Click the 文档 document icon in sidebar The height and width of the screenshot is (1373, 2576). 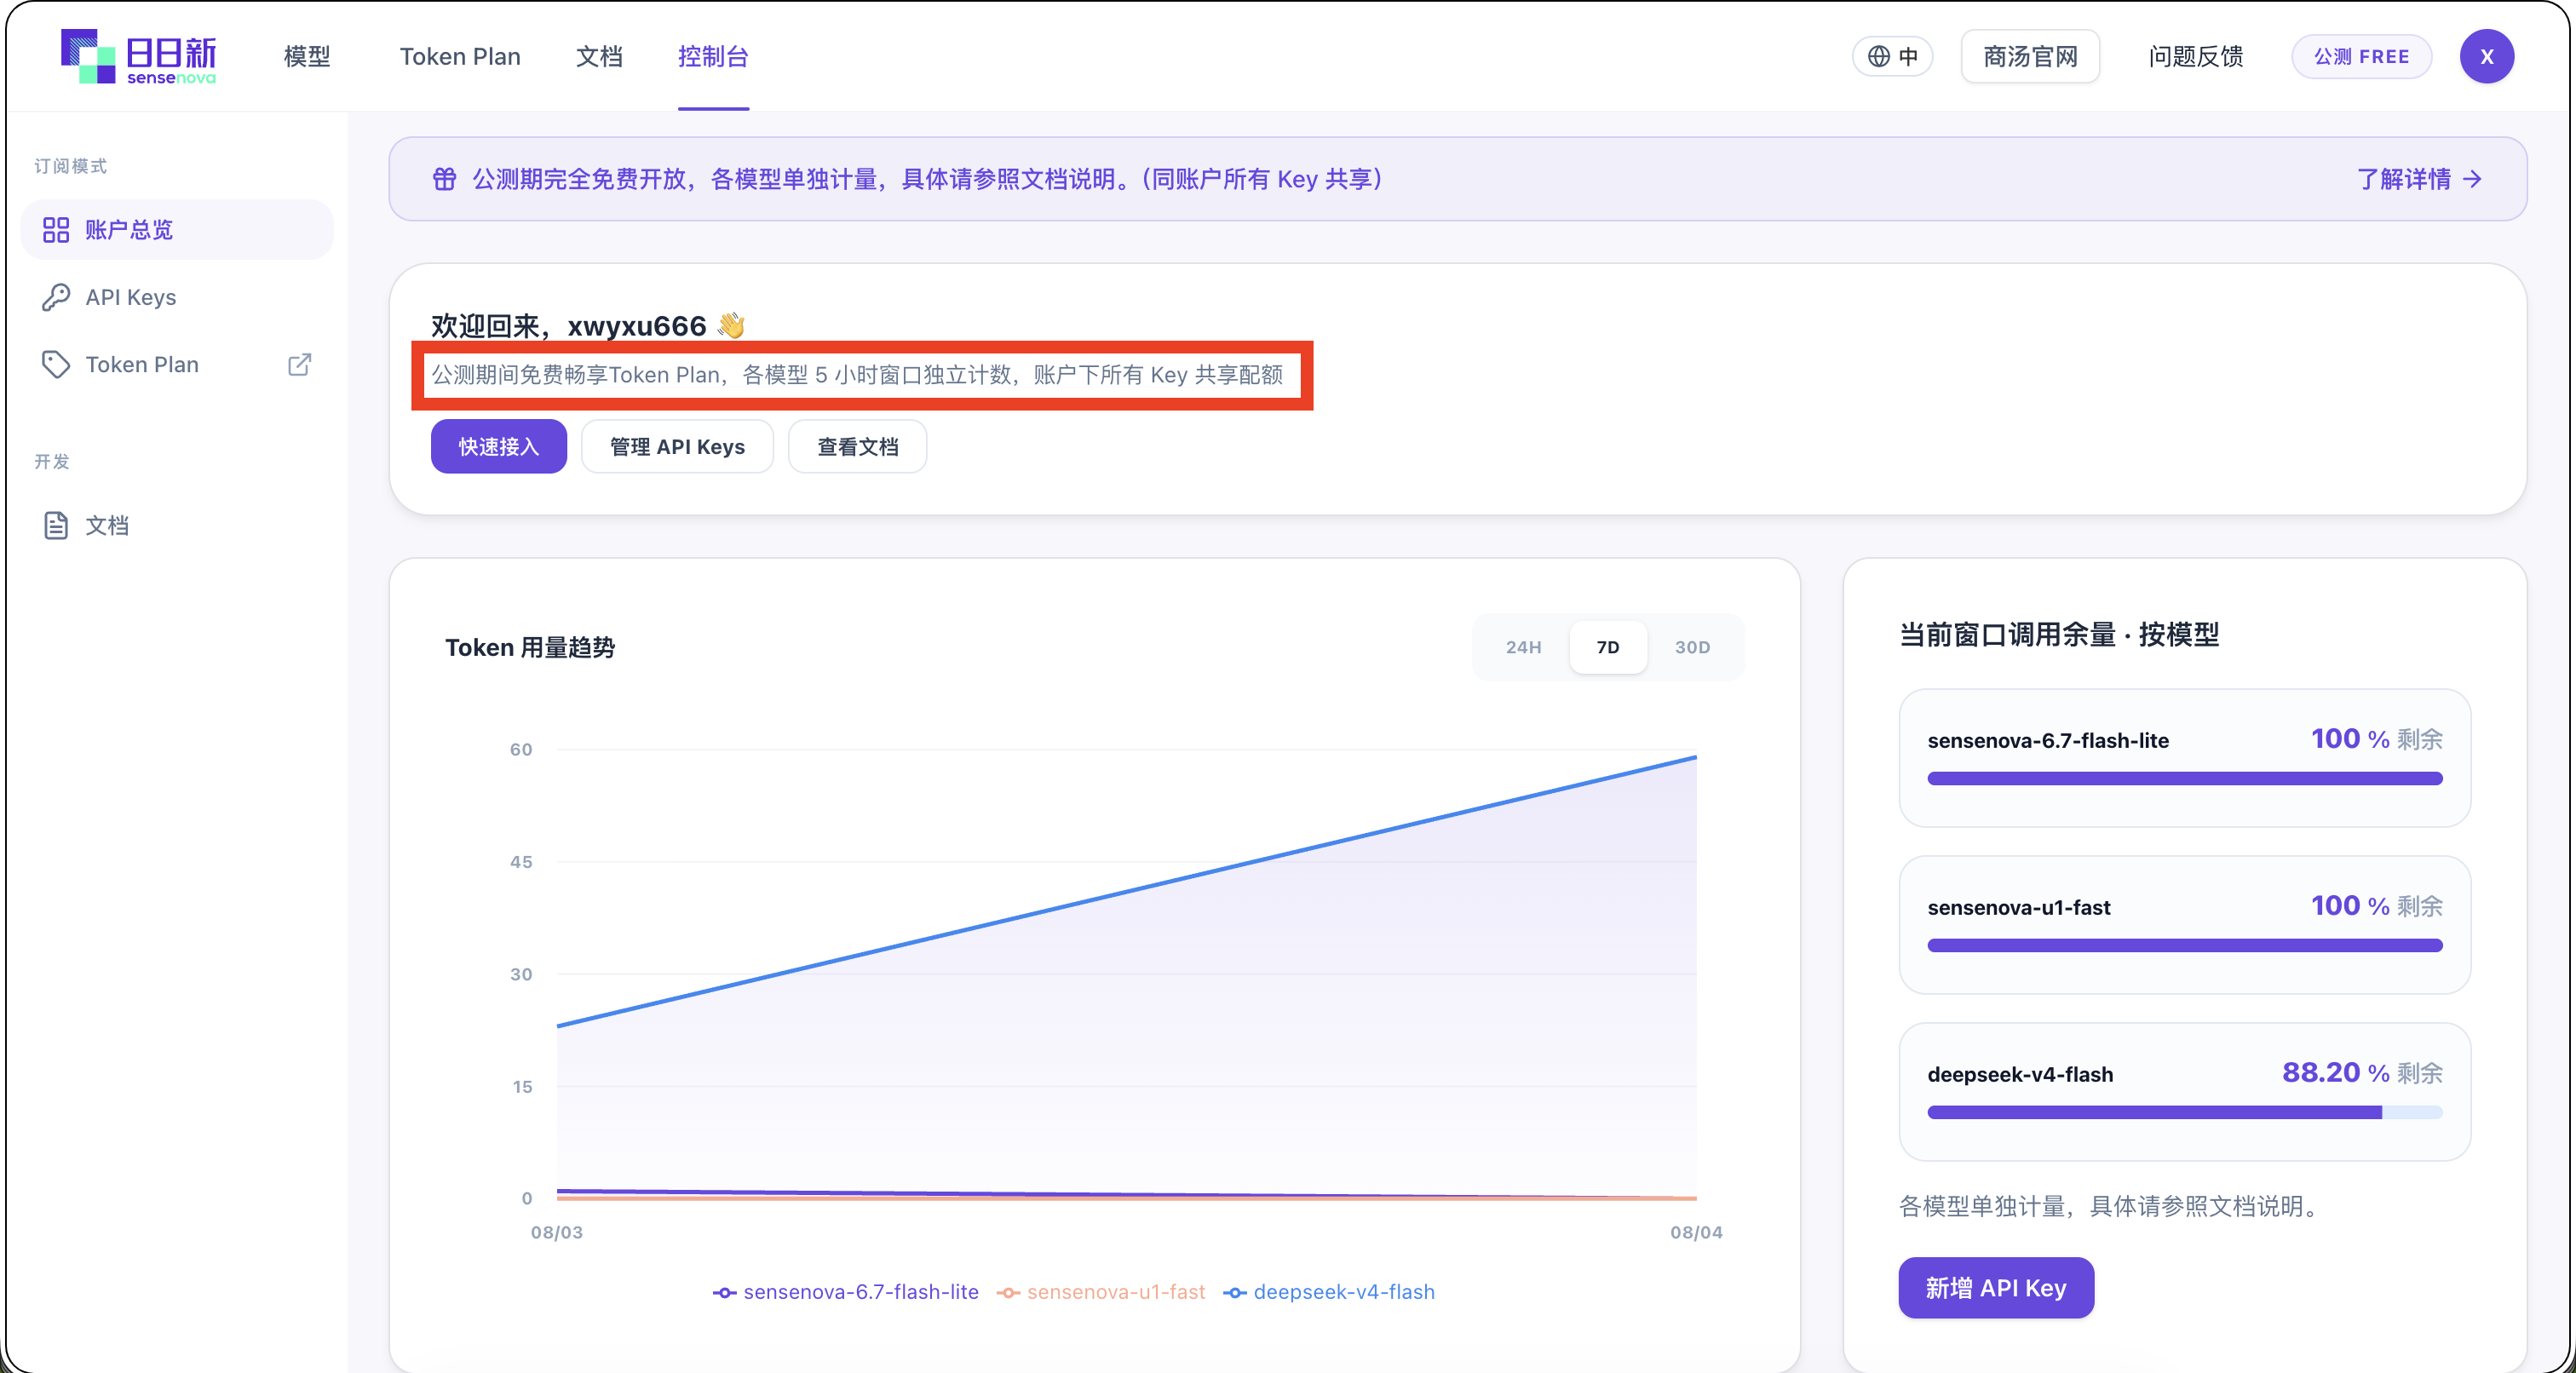[56, 525]
